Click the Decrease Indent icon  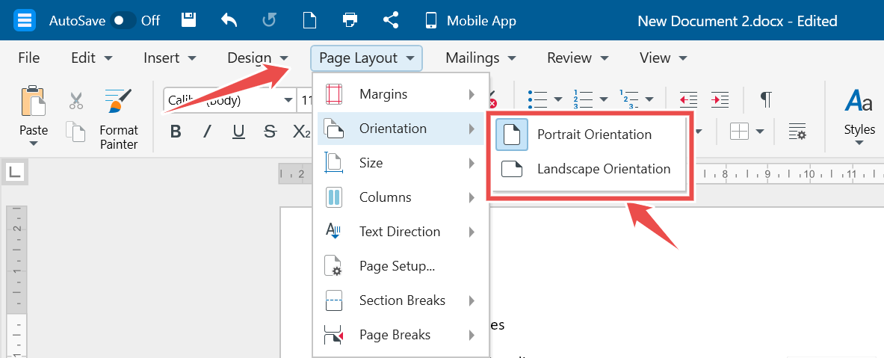point(688,99)
